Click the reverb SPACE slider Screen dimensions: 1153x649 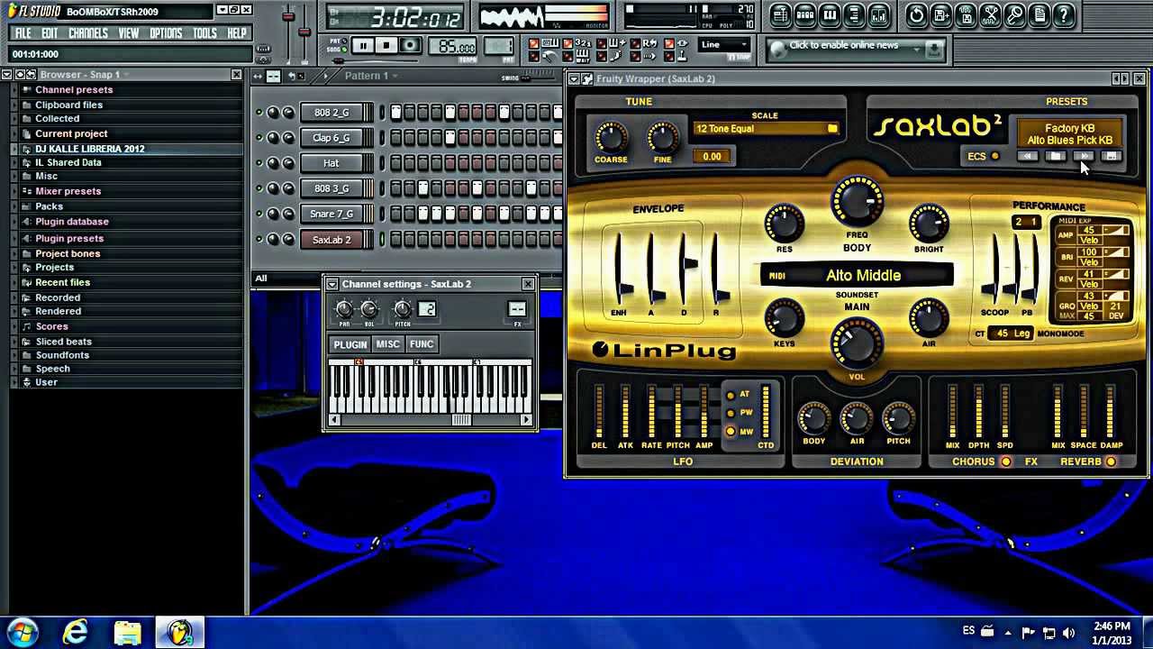1084,410
